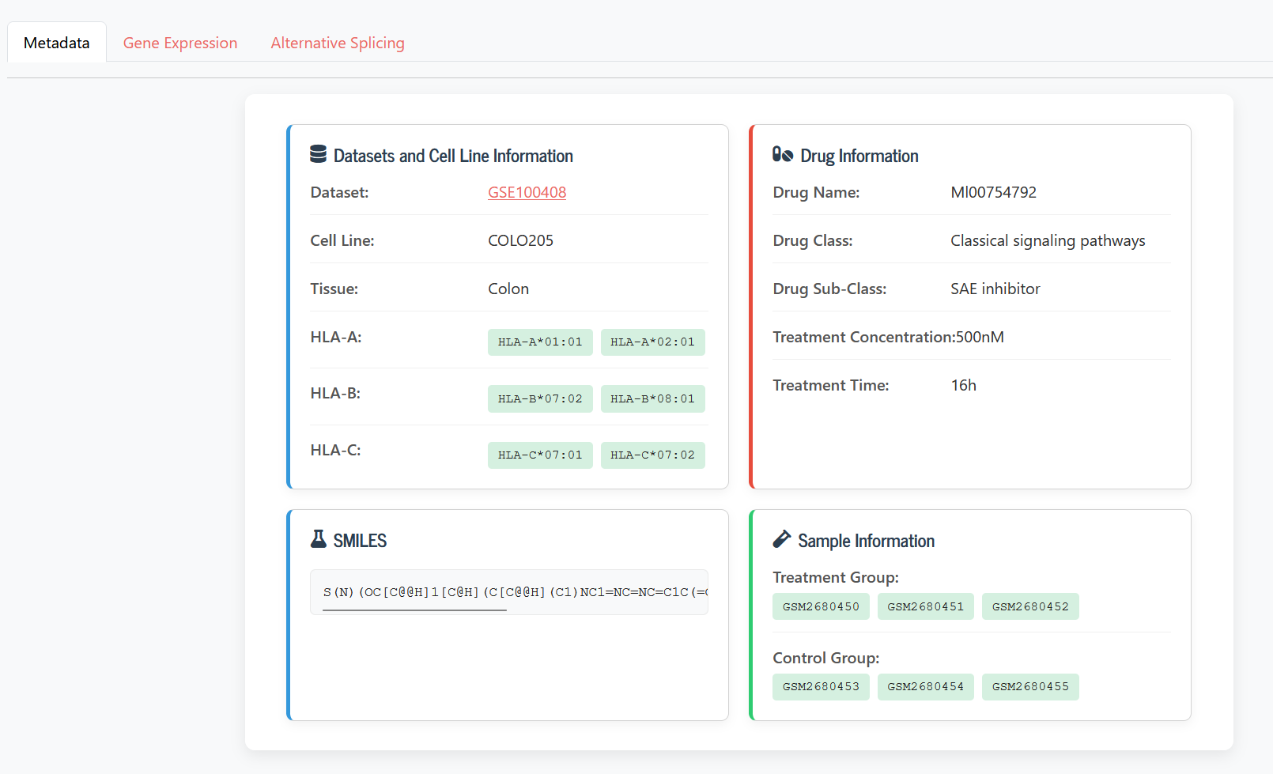Select the HLA-B*08:01 tag
Viewport: 1273px width, 774px height.
pos(653,399)
